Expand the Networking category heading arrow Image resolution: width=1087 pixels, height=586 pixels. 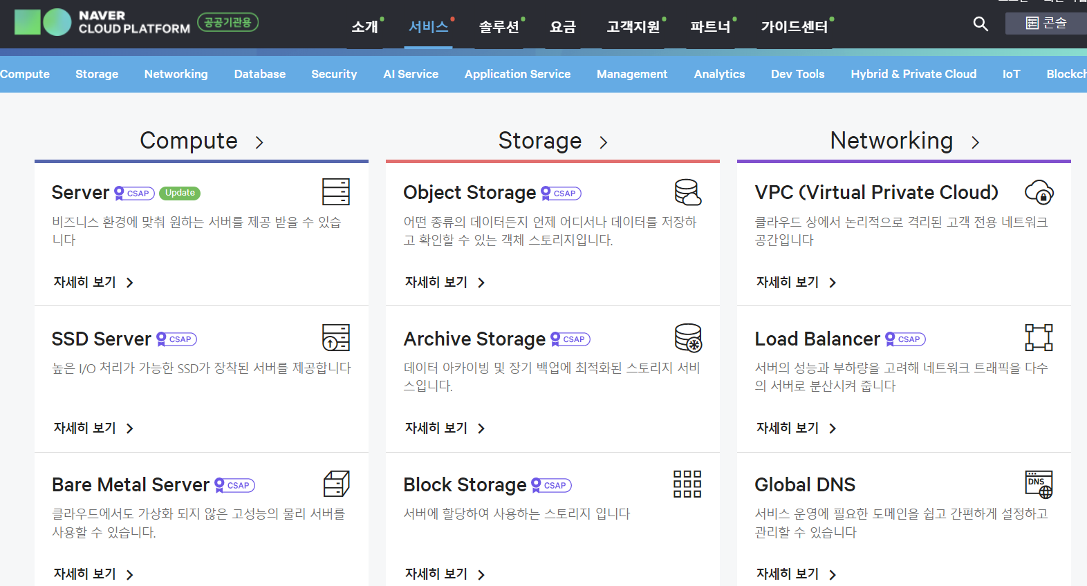[x=975, y=142]
